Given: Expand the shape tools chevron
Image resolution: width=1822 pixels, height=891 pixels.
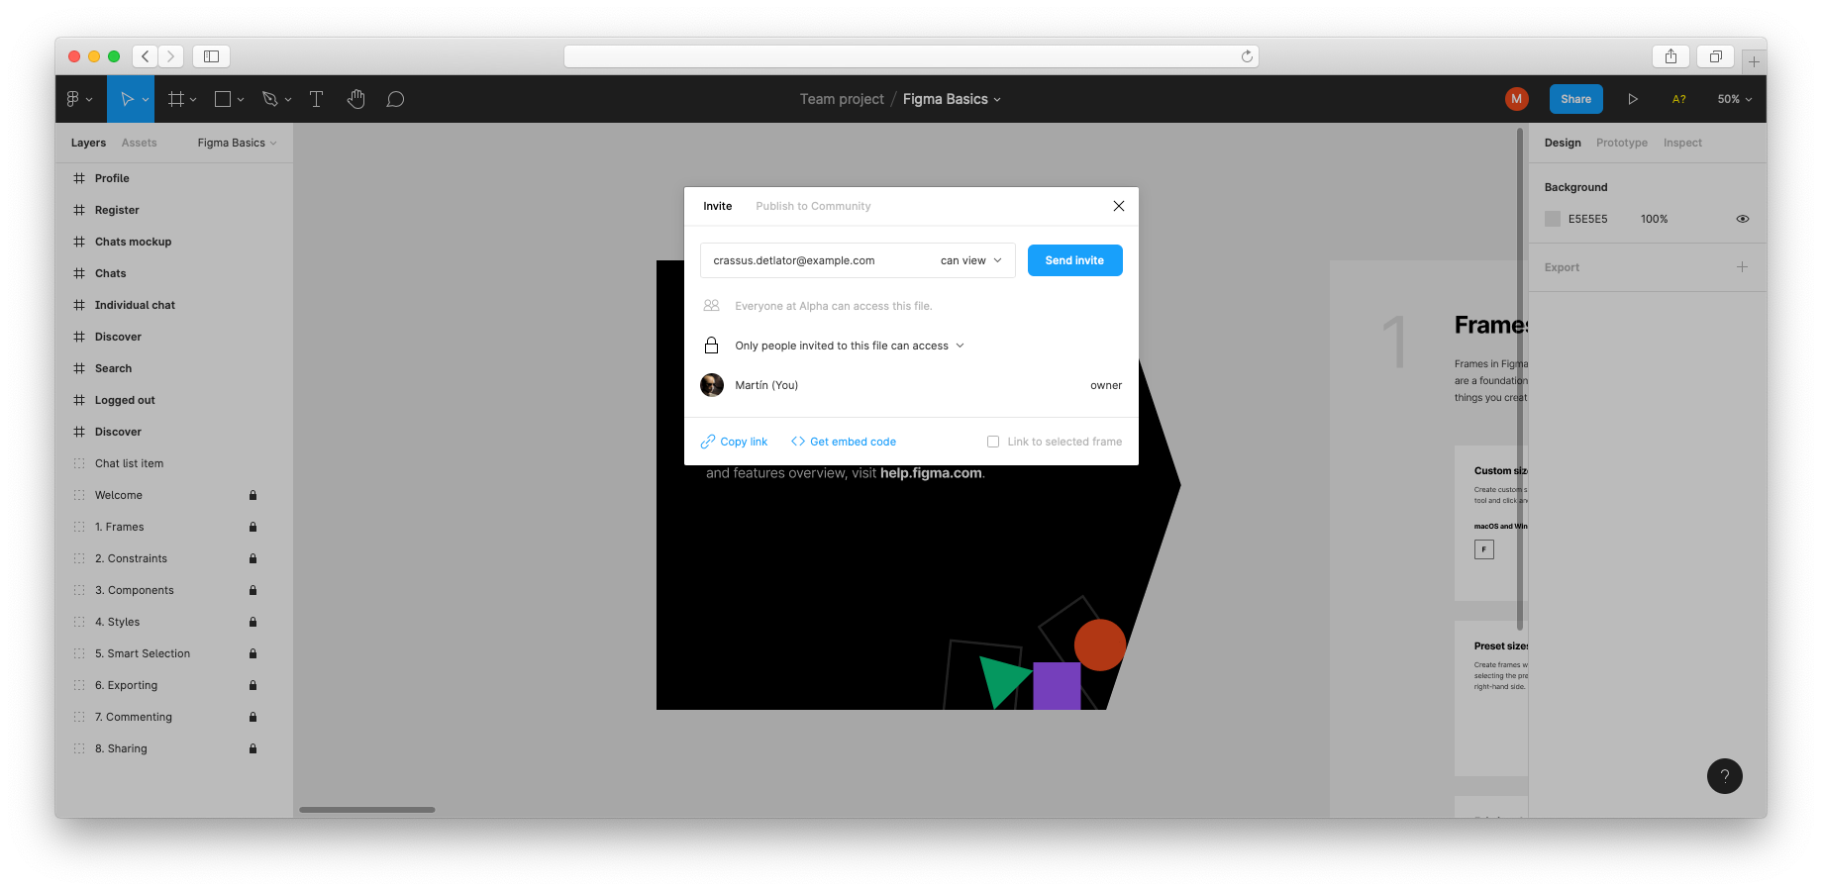Looking at the screenshot, I should 241,100.
